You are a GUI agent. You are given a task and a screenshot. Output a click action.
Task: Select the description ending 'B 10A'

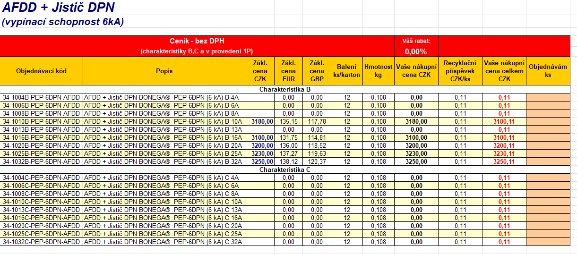coord(164,121)
